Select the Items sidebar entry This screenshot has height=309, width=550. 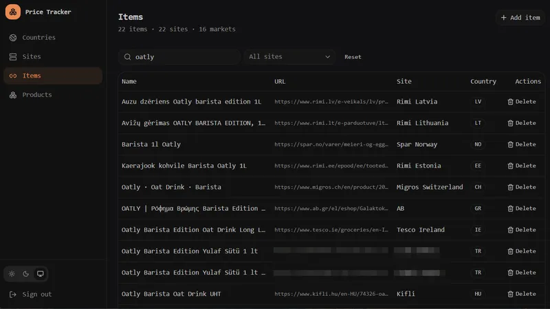point(53,76)
